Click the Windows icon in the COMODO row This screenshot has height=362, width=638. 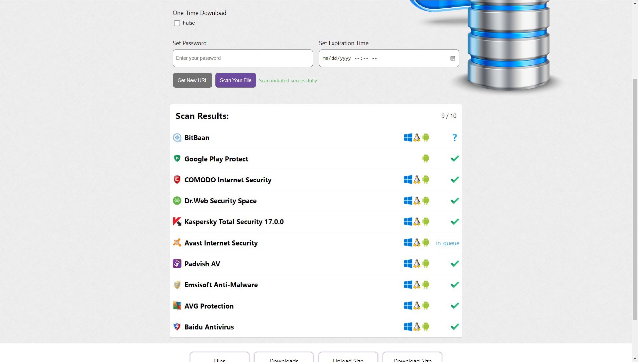pyautogui.click(x=408, y=180)
